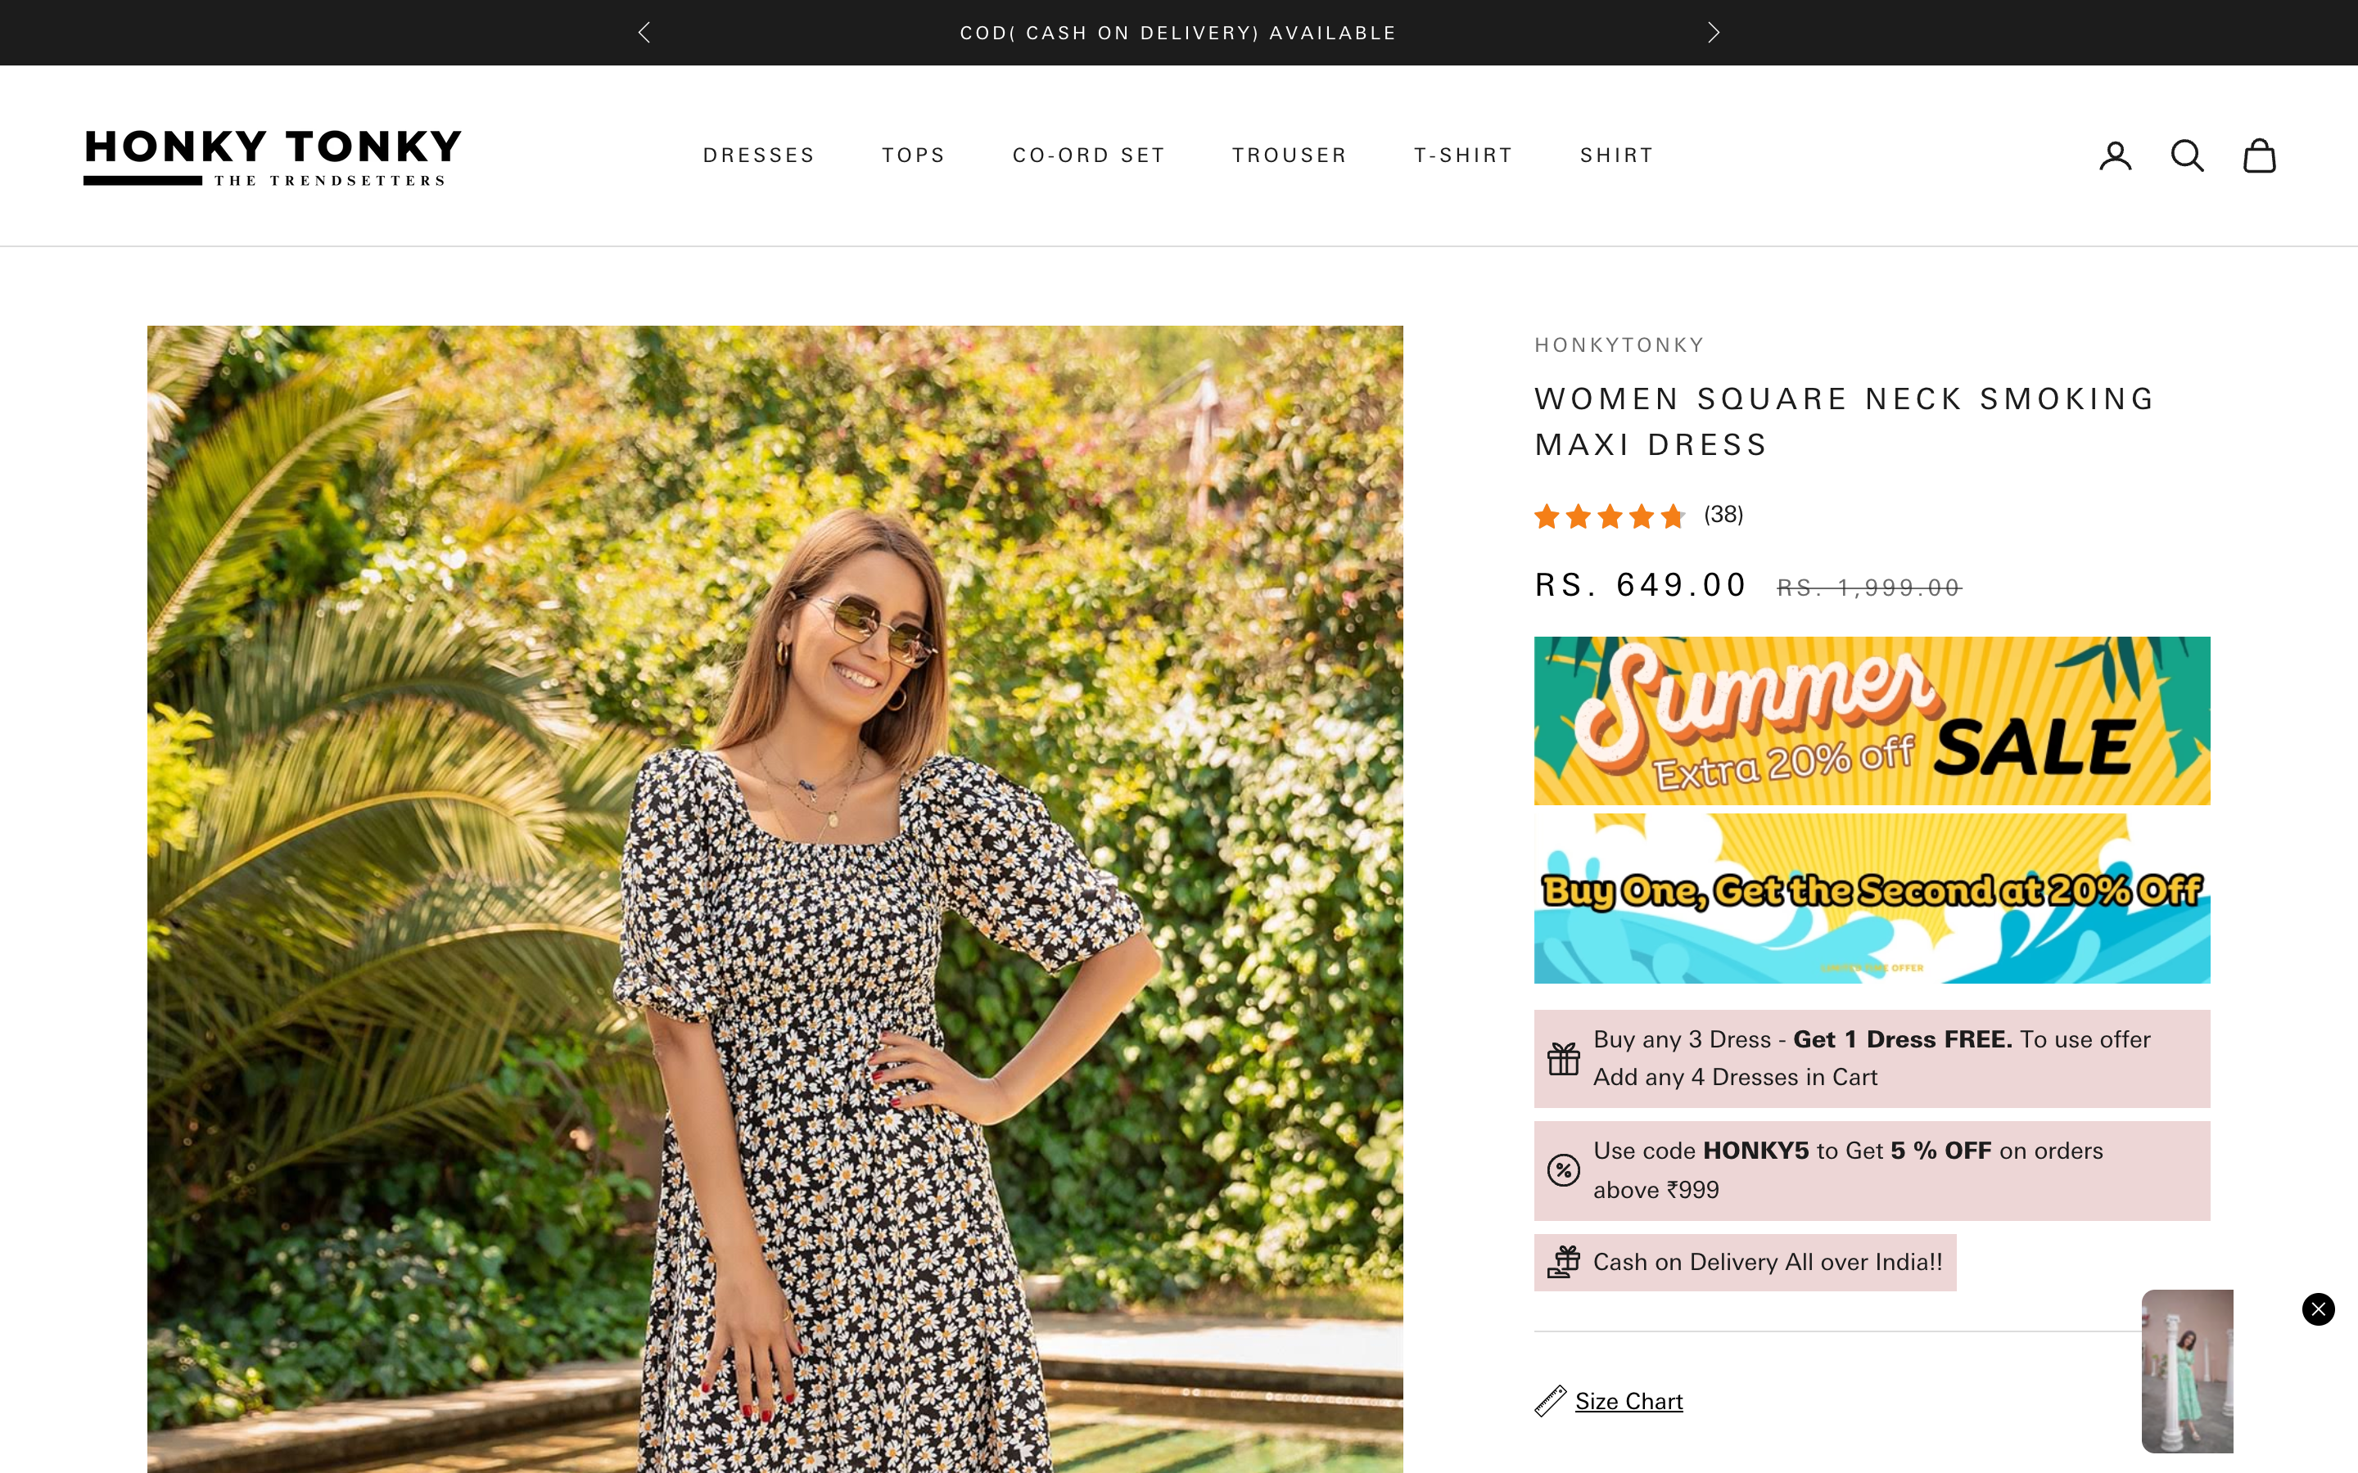Close the floating video widget

(2318, 1309)
